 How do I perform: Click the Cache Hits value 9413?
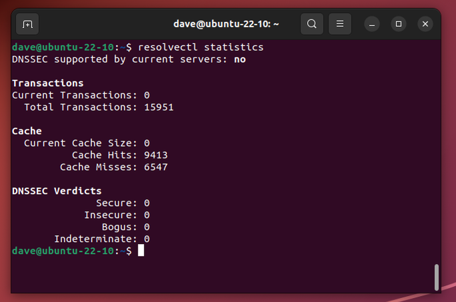[x=156, y=155]
